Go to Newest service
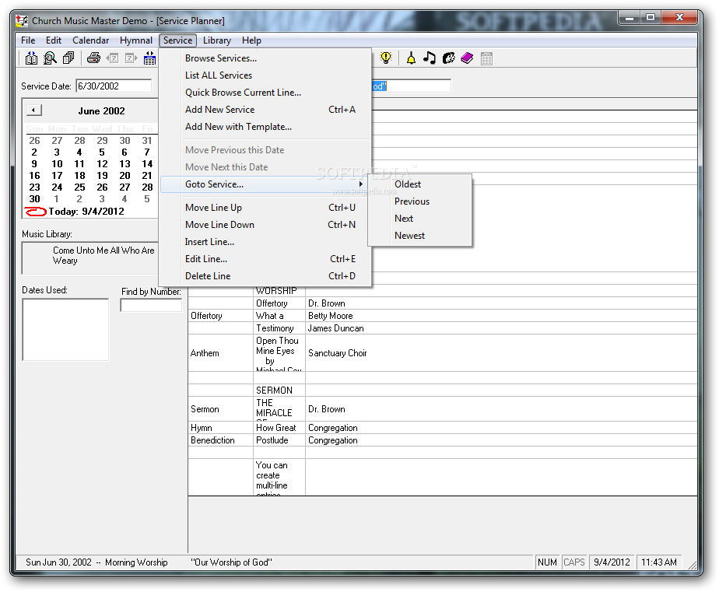The height and width of the screenshot is (592, 719). pyautogui.click(x=419, y=236)
